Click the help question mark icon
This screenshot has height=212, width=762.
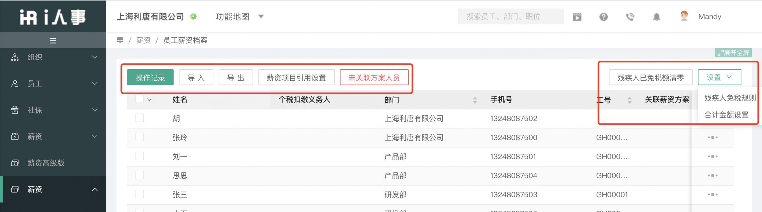pyautogui.click(x=603, y=17)
